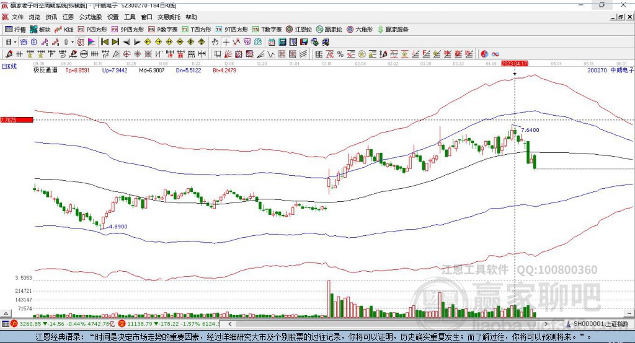Click the 行情 quotes button
This screenshot has width=635, height=343.
(x=16, y=30)
